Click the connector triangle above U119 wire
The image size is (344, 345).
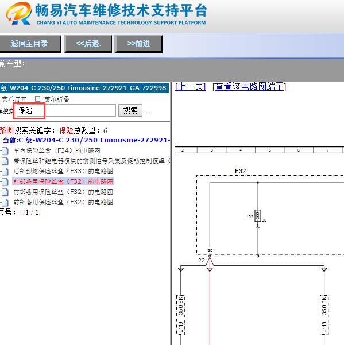point(181,269)
